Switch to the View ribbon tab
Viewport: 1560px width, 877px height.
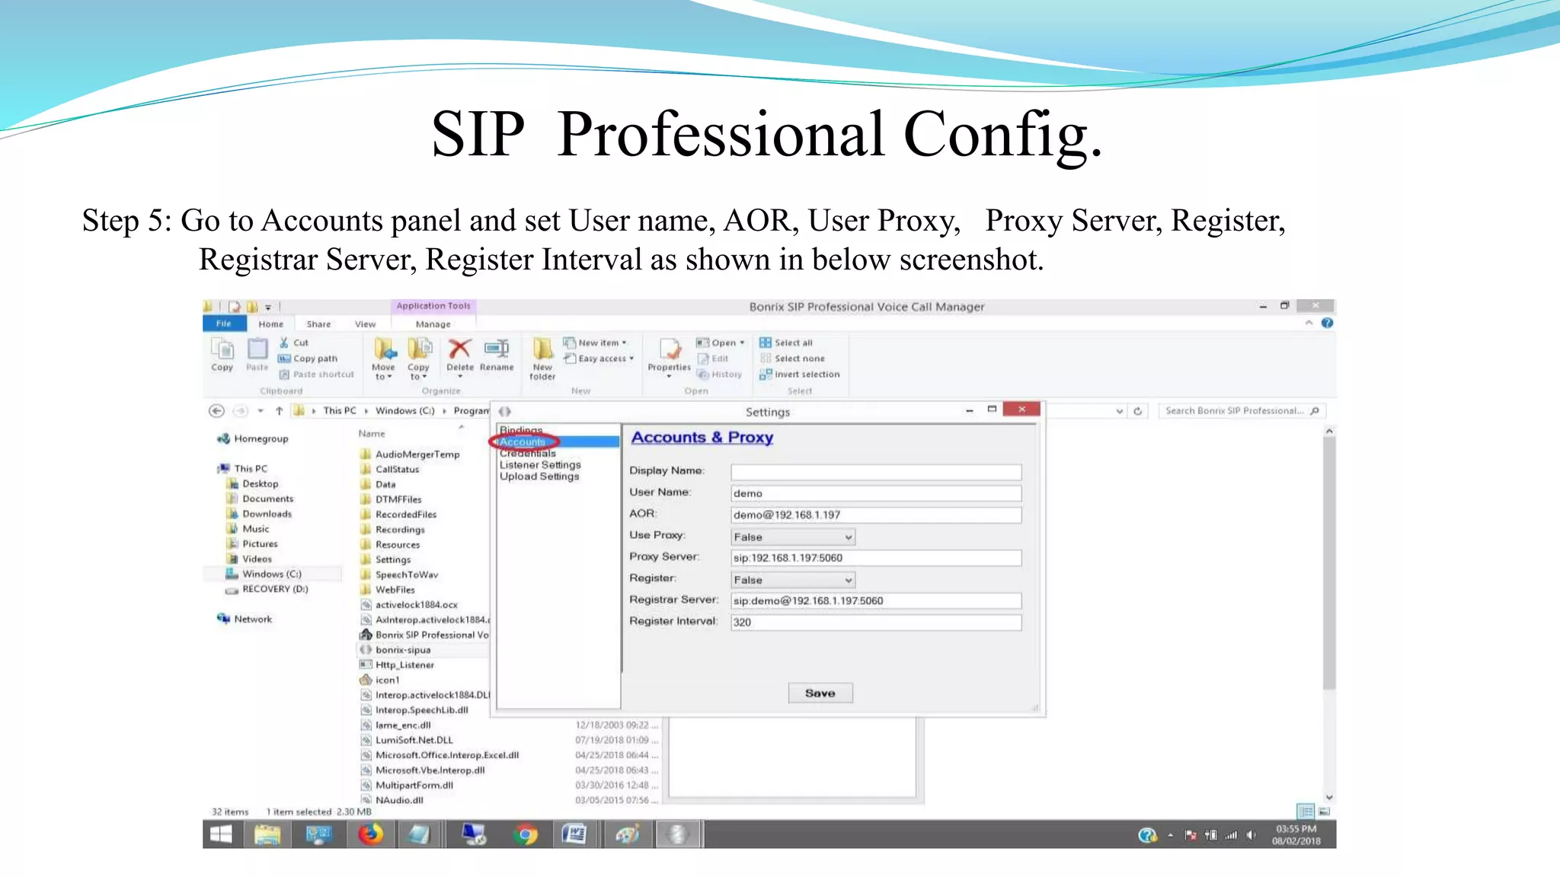pyautogui.click(x=365, y=324)
